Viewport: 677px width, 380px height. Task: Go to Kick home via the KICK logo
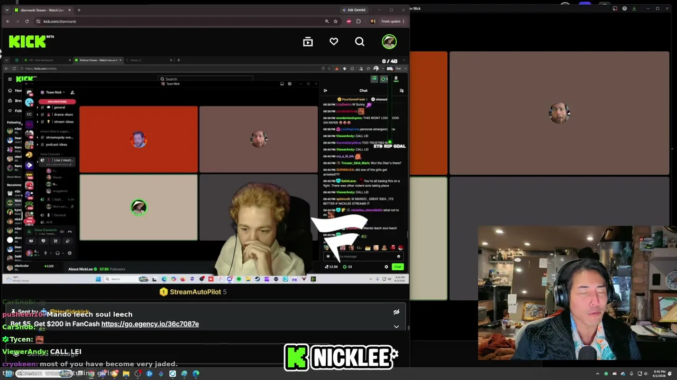coord(28,42)
